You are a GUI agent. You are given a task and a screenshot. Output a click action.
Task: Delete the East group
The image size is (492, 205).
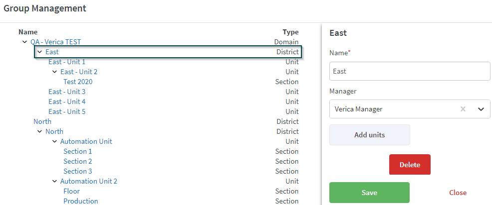click(410, 164)
